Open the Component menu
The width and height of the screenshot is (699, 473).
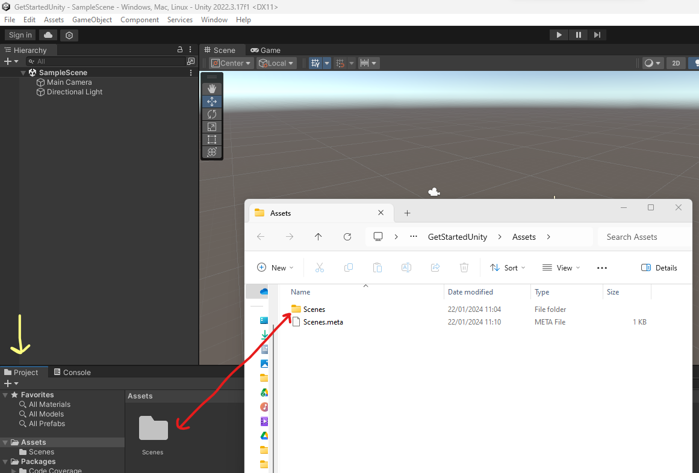[x=140, y=20]
